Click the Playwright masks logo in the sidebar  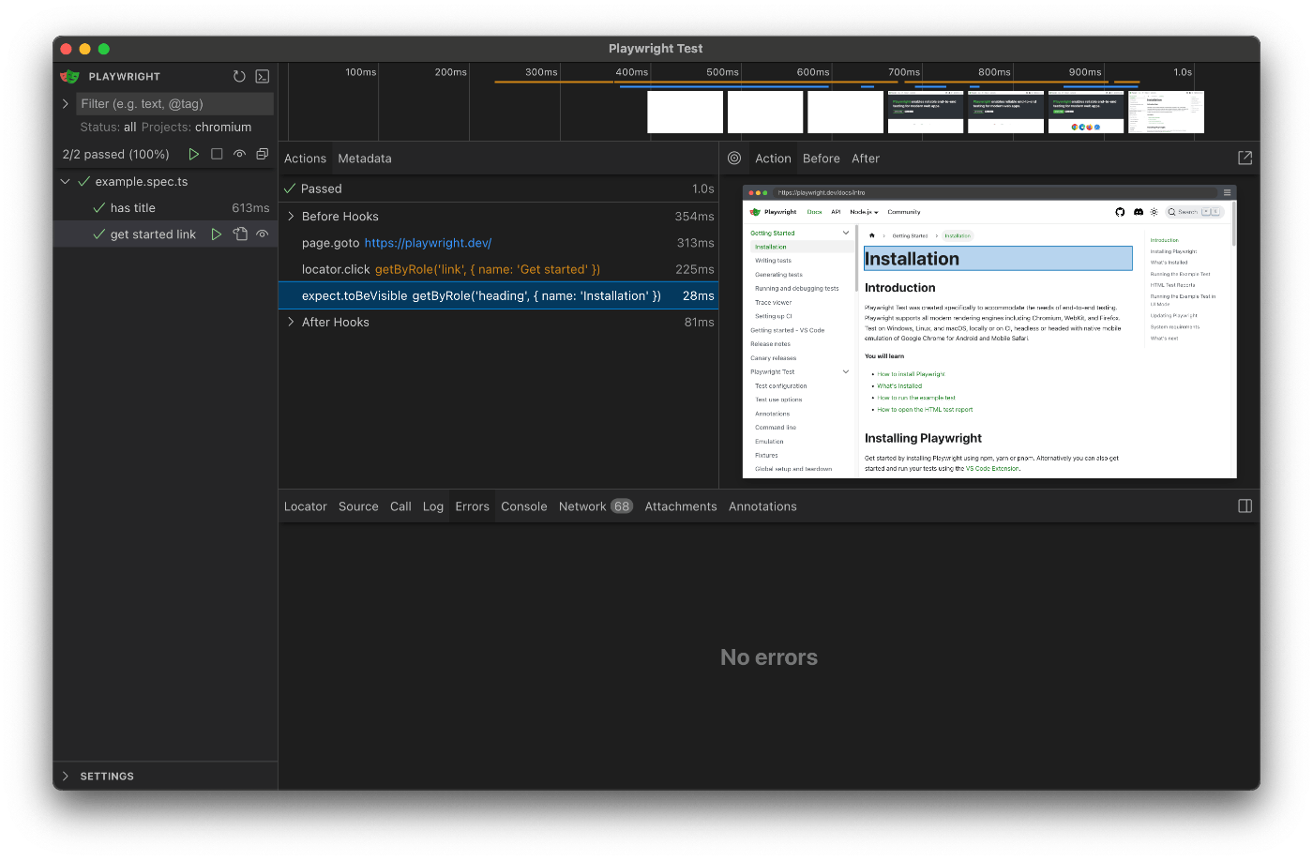click(x=69, y=76)
